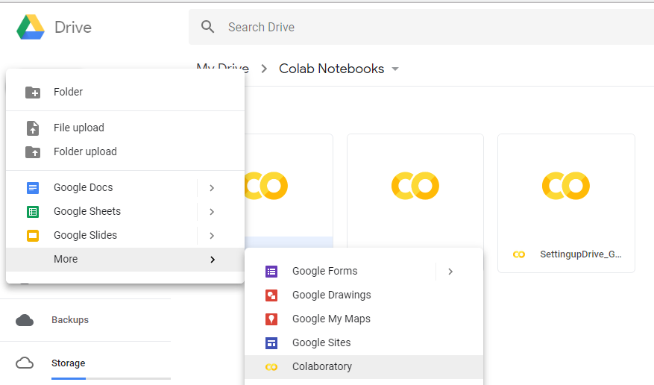Image resolution: width=654 pixels, height=385 pixels.
Task: Select Google My Maps menu entry
Action: pos(331,319)
